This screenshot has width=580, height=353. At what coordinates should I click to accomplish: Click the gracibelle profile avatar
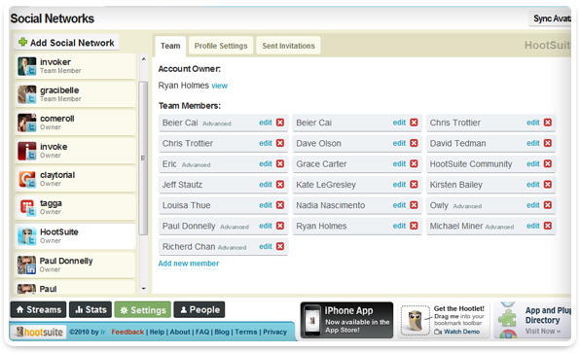[x=27, y=94]
